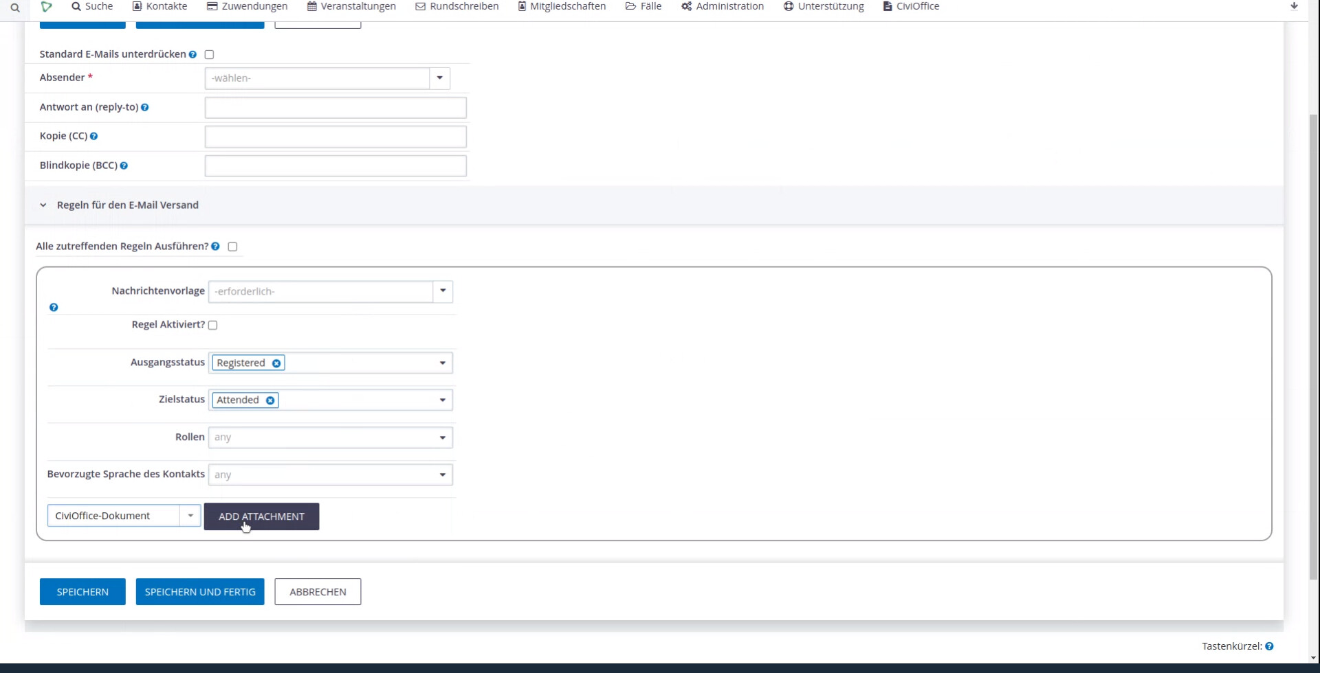The width and height of the screenshot is (1320, 673).
Task: Open the Unterstützung menu
Action: pyautogui.click(x=824, y=6)
